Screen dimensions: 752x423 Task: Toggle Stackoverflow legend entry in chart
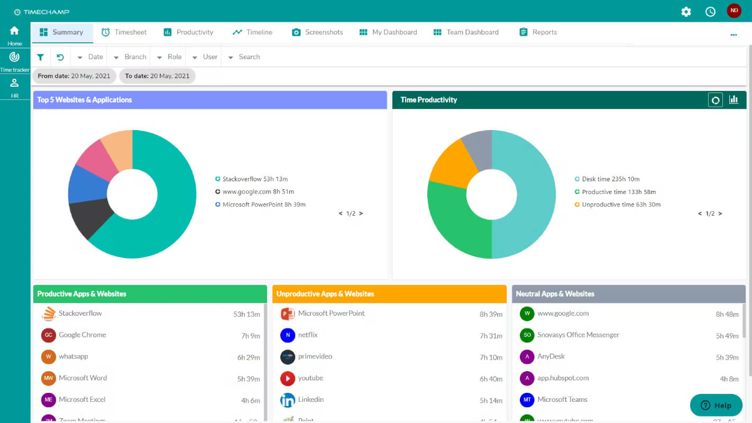click(252, 179)
